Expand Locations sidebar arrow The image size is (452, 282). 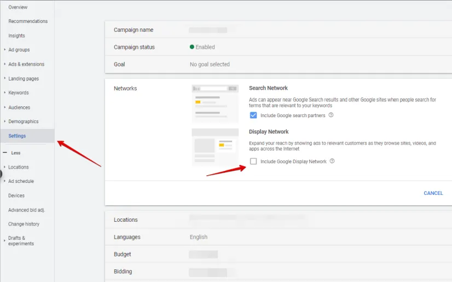point(4,167)
